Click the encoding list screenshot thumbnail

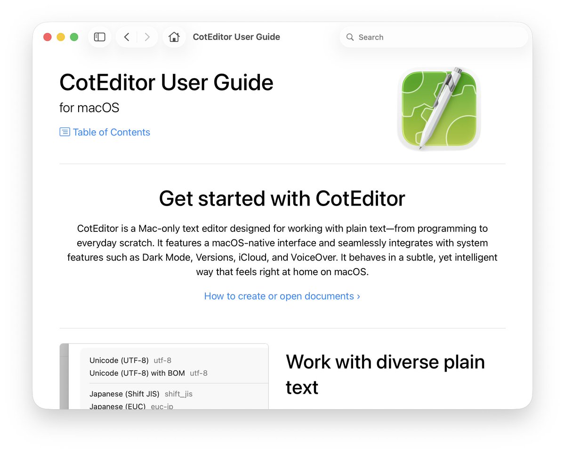(x=164, y=376)
